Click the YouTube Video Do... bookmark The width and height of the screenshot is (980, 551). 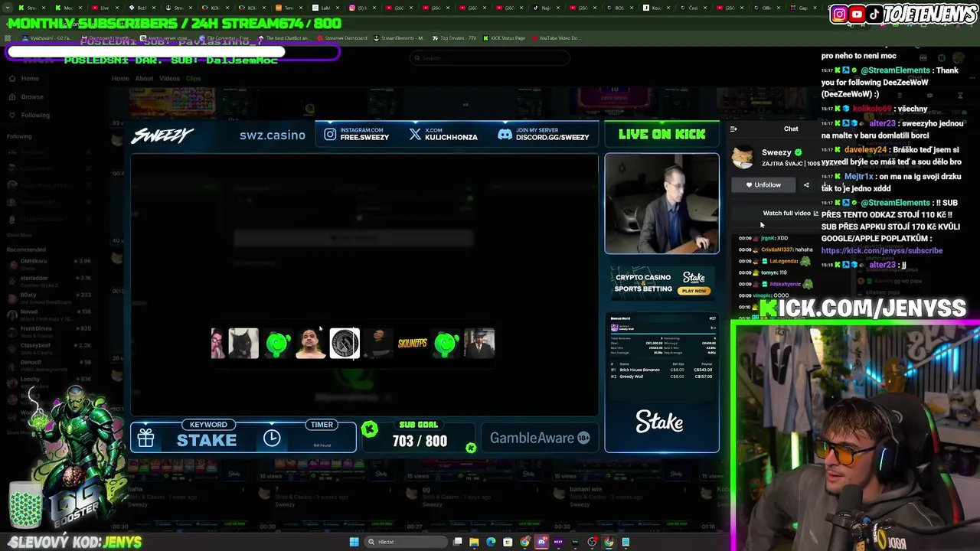pyautogui.click(x=556, y=38)
